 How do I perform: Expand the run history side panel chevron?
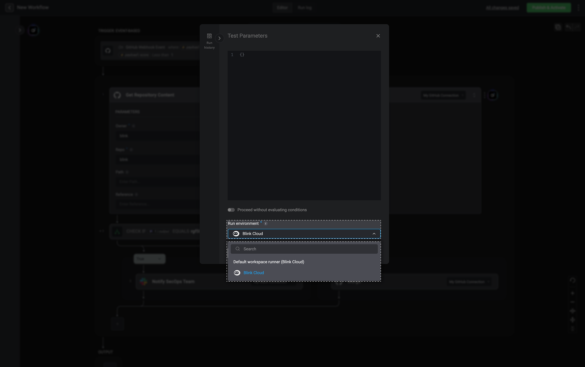pyautogui.click(x=219, y=38)
